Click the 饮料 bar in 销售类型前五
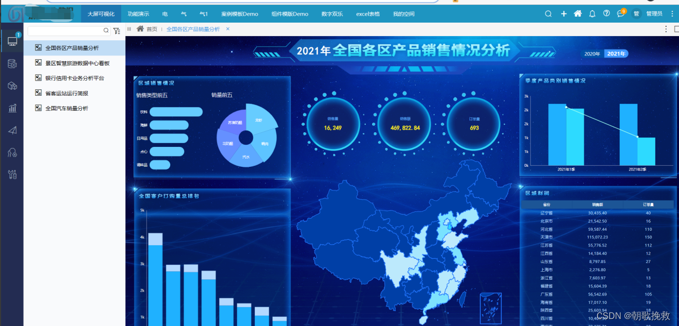This screenshot has width=679, height=326. [x=176, y=112]
